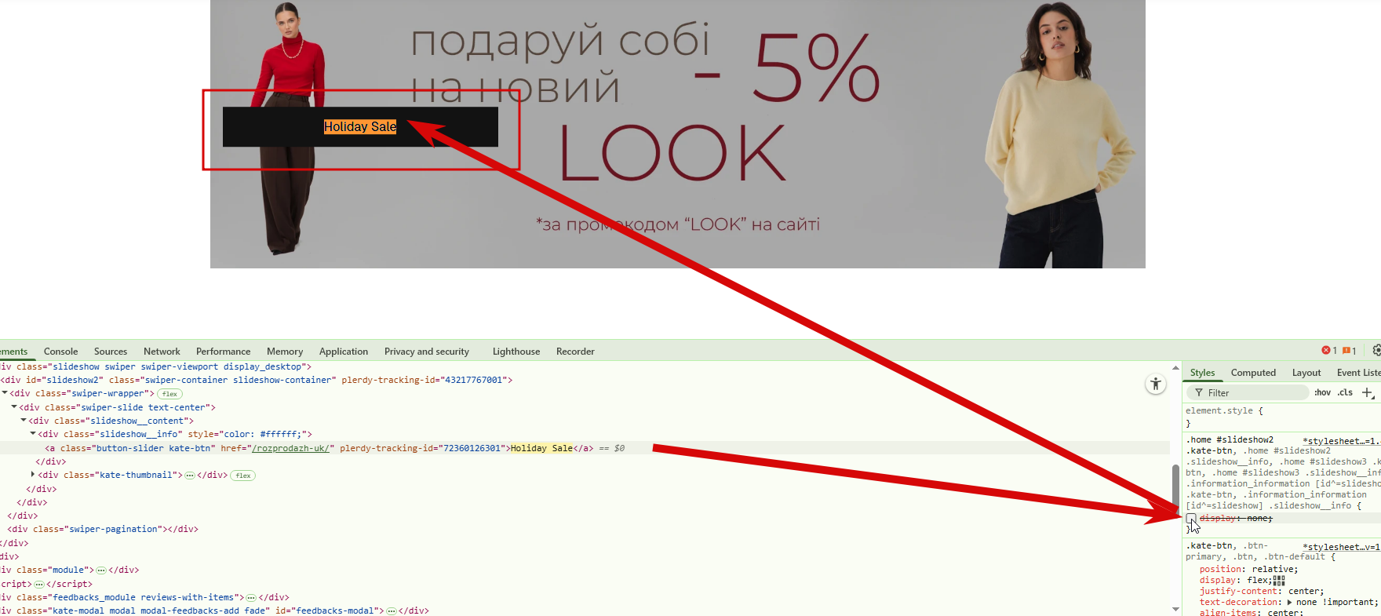Switch to the Sources tab
This screenshot has height=616, width=1381.
tap(111, 352)
